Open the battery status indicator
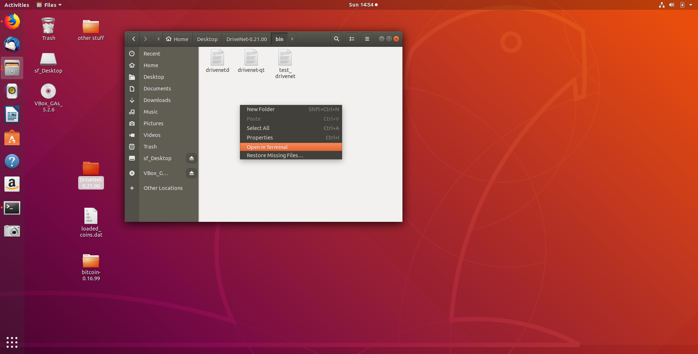 point(682,5)
